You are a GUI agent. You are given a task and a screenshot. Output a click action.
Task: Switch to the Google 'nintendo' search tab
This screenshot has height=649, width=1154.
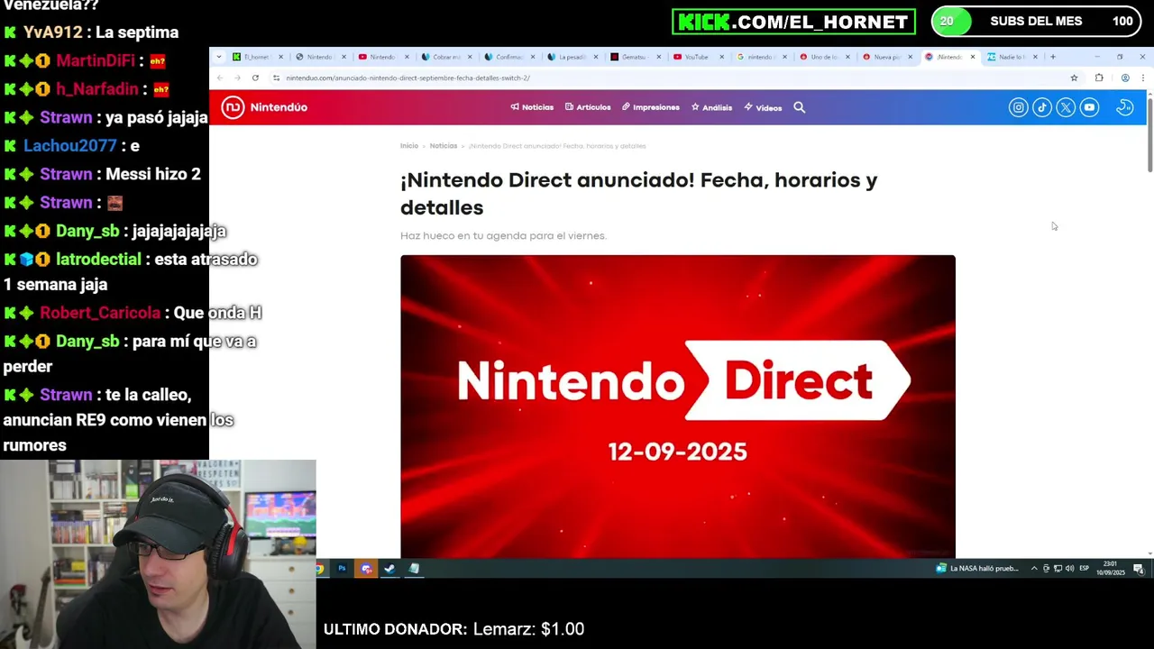[760, 57]
